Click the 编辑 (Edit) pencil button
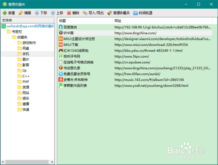The height and width of the screenshot is (165, 218). click(x=25, y=13)
